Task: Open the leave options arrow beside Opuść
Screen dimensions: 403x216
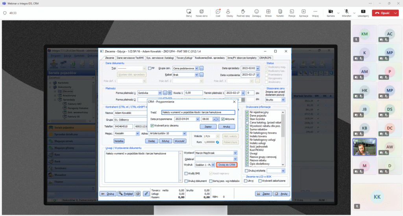Action: 396,13
